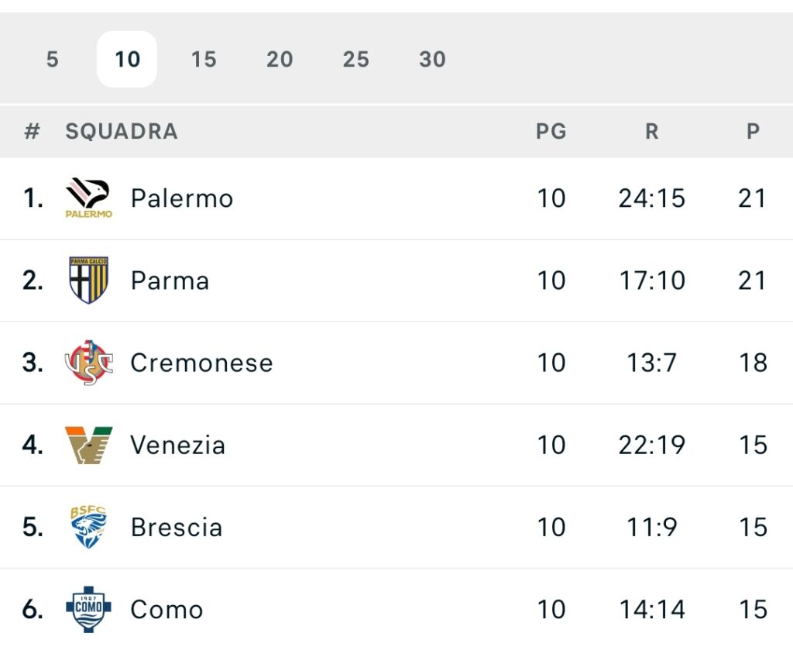Open the Palermo team name link
Viewport: 793px width, 647px height.
182,198
